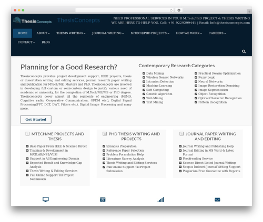
Task: Click the icon beside JOURNAL PAPER WRITING heading
Action: 181,134
